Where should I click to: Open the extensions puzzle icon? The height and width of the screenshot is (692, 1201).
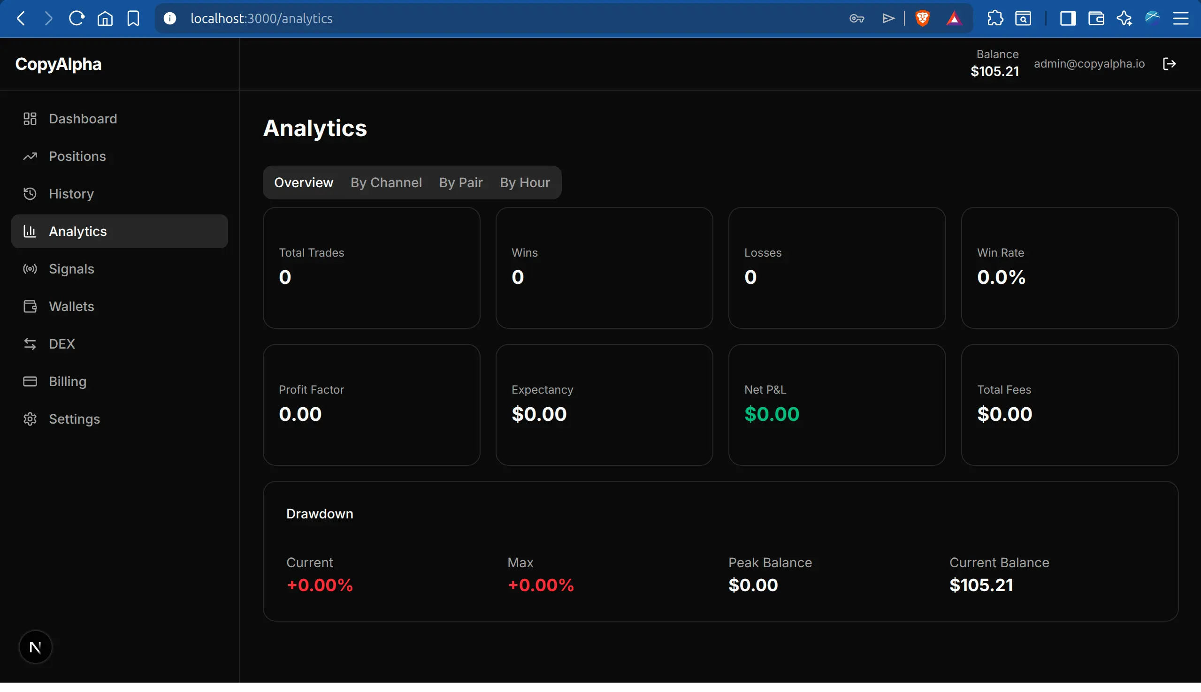pos(994,18)
